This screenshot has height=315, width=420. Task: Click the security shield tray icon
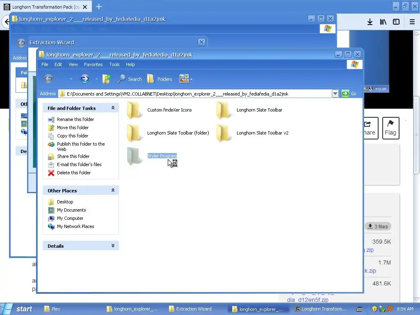(374, 309)
